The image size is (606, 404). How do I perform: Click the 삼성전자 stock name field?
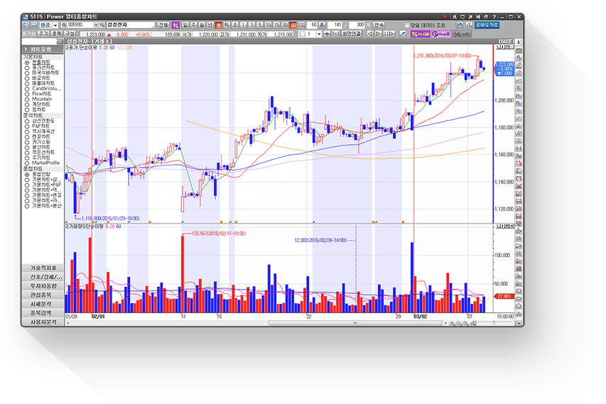click(x=131, y=25)
